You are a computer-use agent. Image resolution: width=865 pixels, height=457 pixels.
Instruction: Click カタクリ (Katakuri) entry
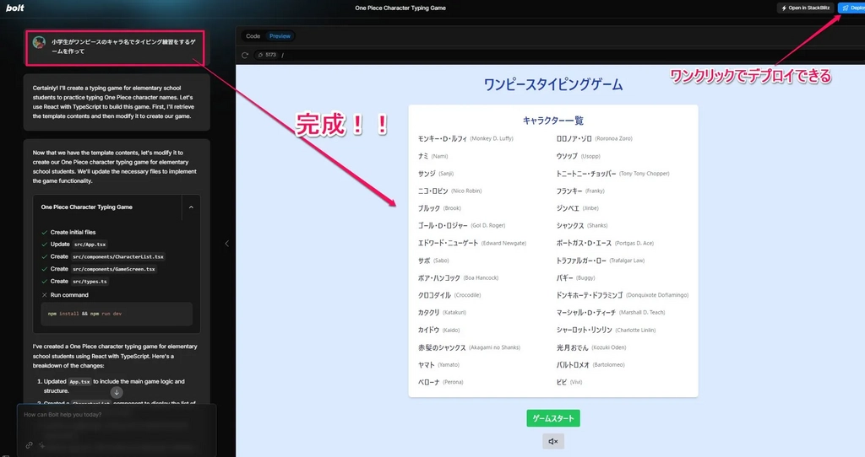click(442, 313)
